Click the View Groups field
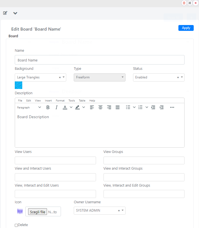This screenshot has height=228, width=199. [x=144, y=160]
